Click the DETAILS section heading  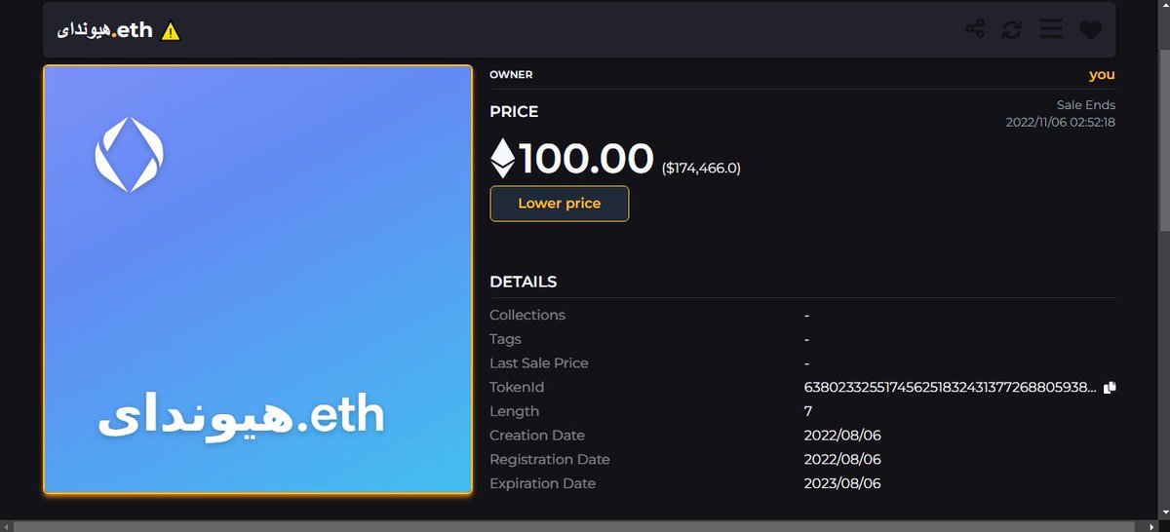pyautogui.click(x=523, y=282)
